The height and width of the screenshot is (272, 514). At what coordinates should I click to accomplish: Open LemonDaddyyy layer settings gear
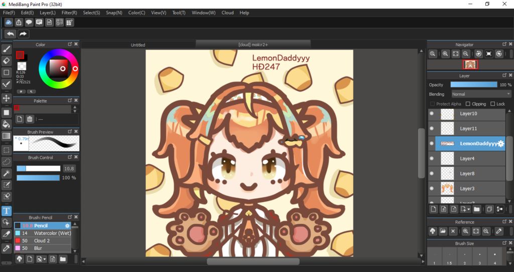pos(501,144)
